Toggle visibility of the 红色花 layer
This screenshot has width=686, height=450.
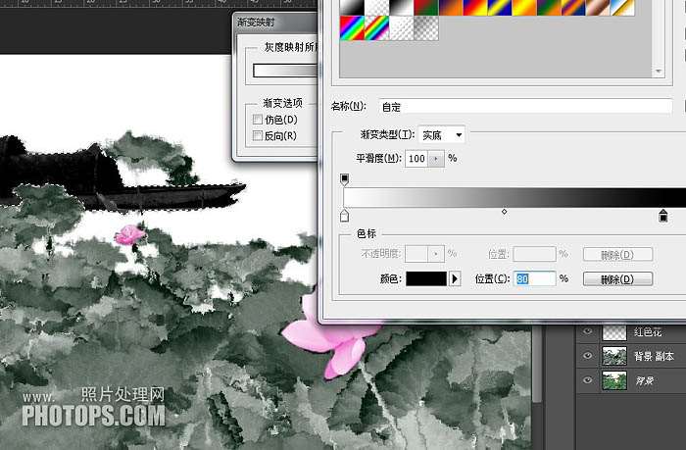point(588,332)
